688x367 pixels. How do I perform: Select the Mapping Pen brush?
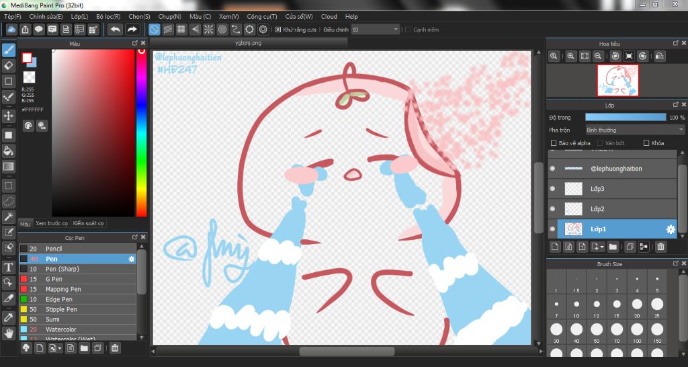point(78,289)
